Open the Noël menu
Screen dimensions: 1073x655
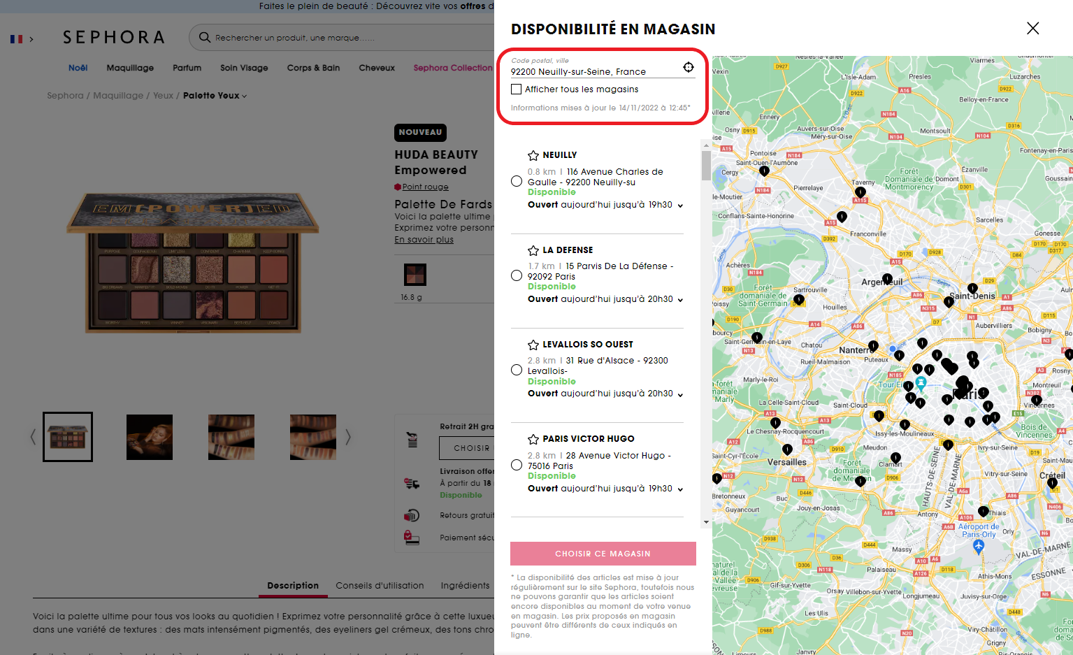click(78, 68)
